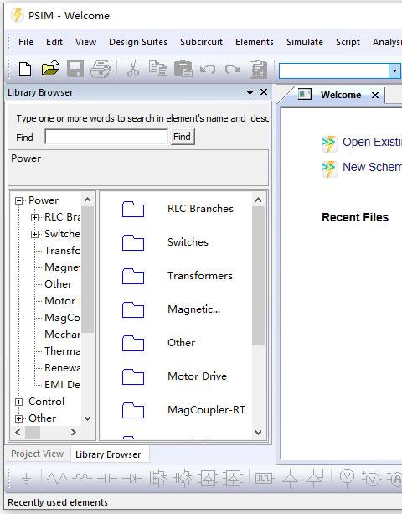402x514 pixels.
Task: Open the toolbar combo box dropdown arrow
Action: [394, 70]
